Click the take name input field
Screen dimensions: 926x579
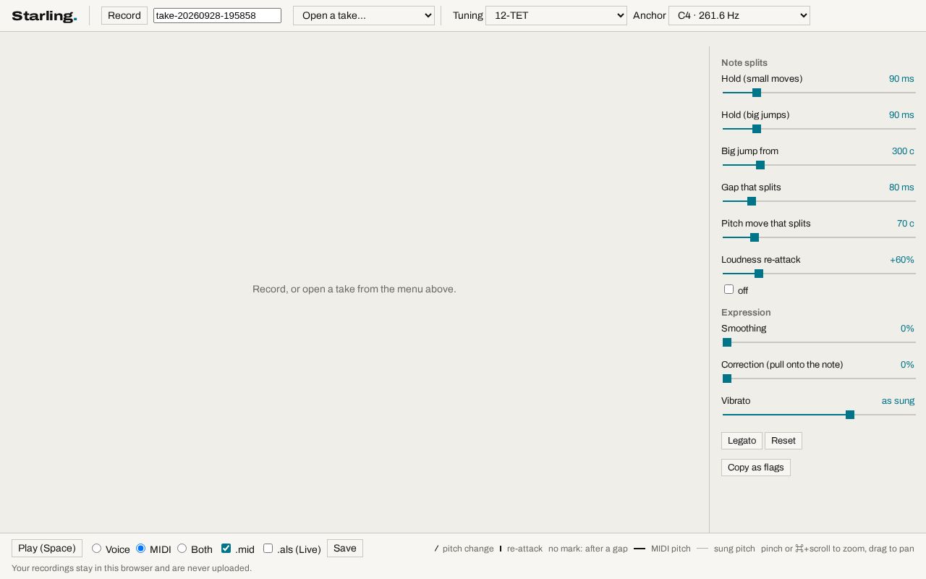(x=217, y=16)
